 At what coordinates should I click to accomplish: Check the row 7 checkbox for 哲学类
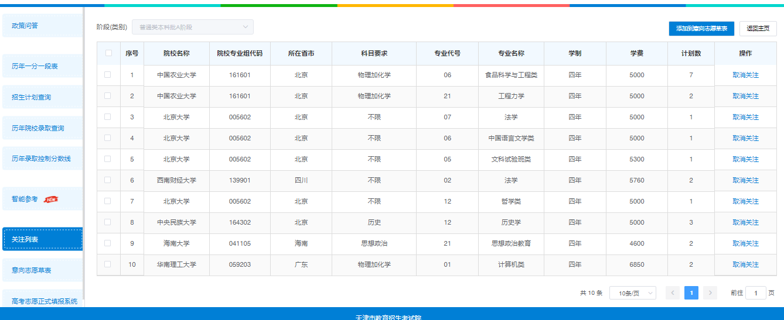(x=107, y=201)
